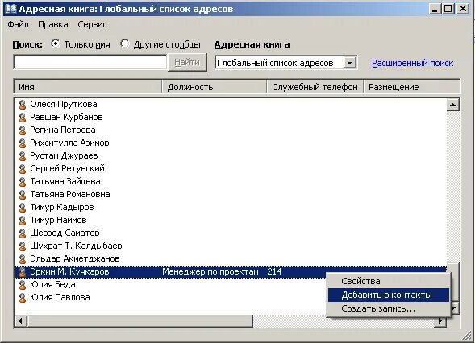The width and height of the screenshot is (475, 343).
Task: Select the name Олеся Пруткова
Action: click(x=64, y=105)
